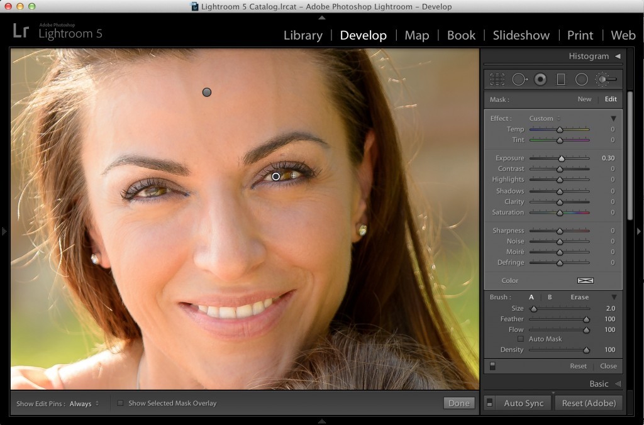Expand the left panel arrow
644x425 pixels.
(4, 231)
